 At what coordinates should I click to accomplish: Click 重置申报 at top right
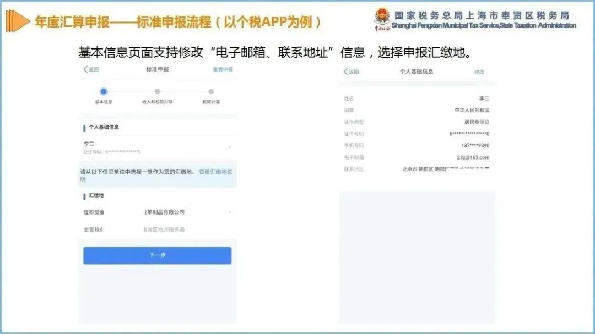click(223, 69)
